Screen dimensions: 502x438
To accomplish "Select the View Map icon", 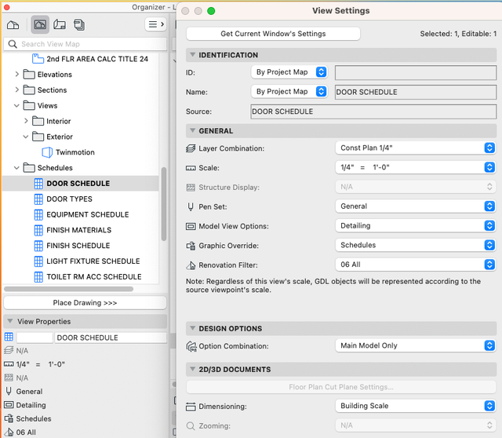I will click(x=39, y=24).
